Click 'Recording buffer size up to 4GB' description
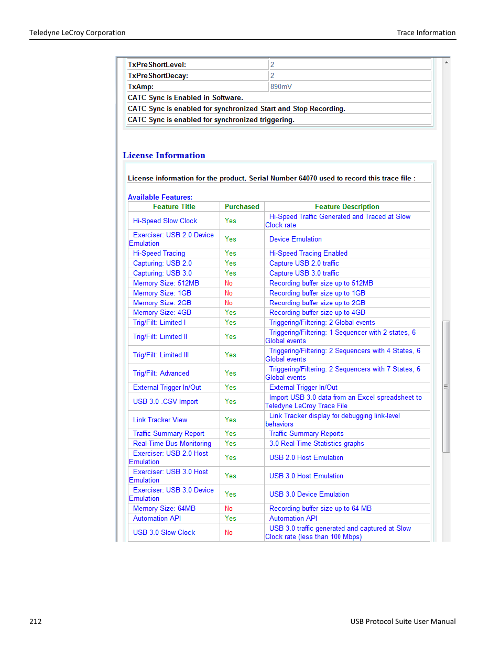The image size is (500, 647). pyautogui.click(x=317, y=313)
